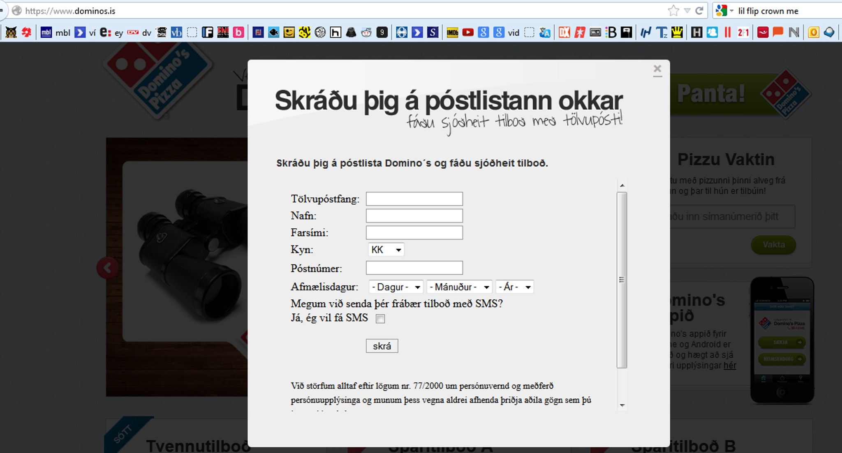Open the cassette tape bookmark icon
842x453 pixels.
pos(595,32)
